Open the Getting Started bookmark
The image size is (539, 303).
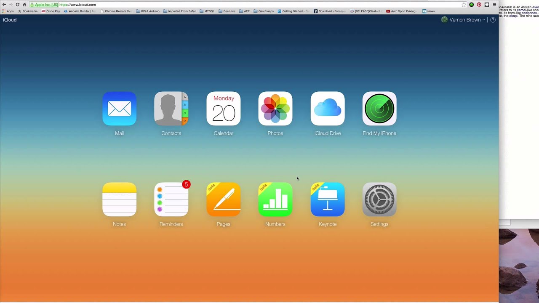pos(294,11)
